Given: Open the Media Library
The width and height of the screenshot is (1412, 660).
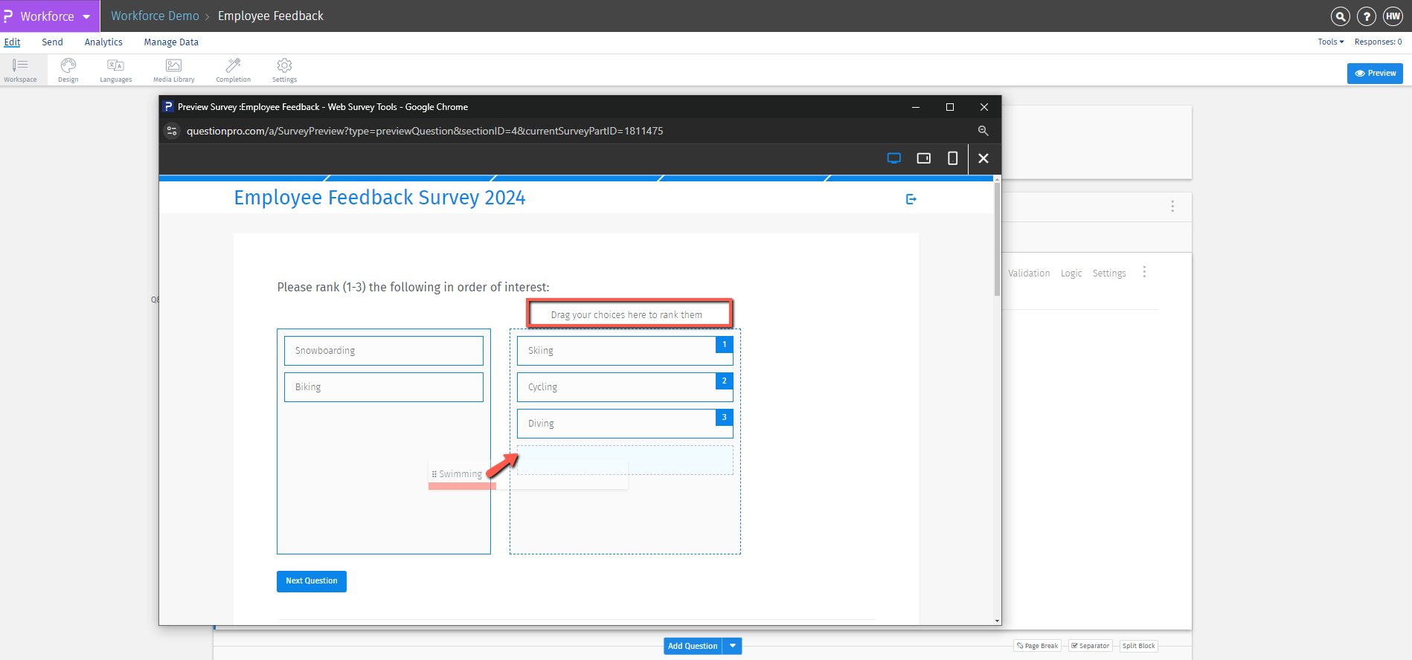Looking at the screenshot, I should pos(173,70).
